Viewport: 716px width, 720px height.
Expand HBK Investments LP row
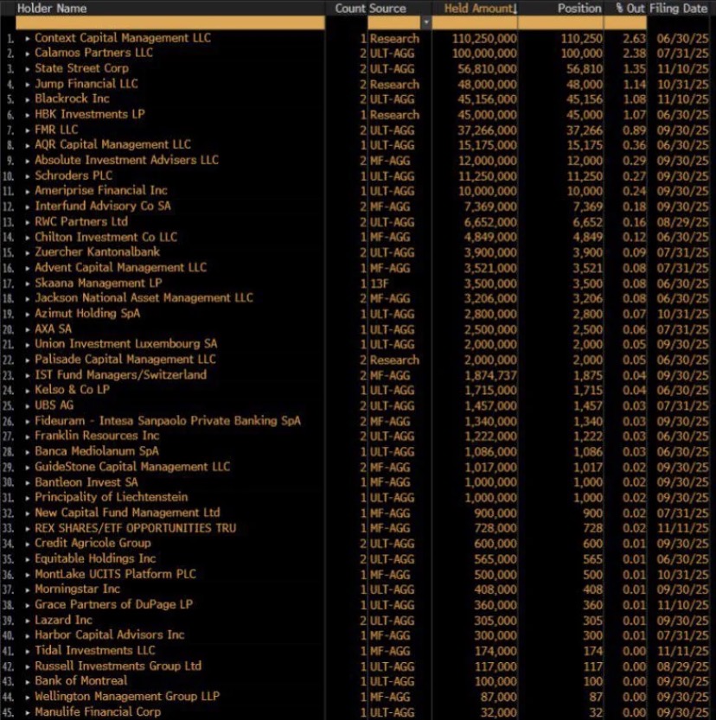(28, 115)
